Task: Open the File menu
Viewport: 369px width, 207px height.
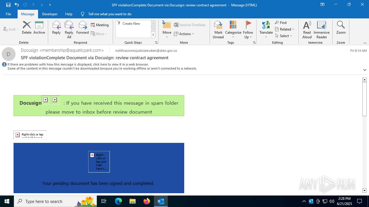Action: point(8,14)
